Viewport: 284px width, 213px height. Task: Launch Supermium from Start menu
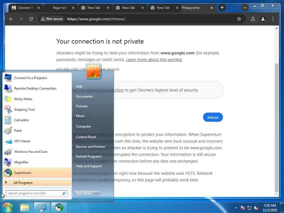(x=37, y=173)
